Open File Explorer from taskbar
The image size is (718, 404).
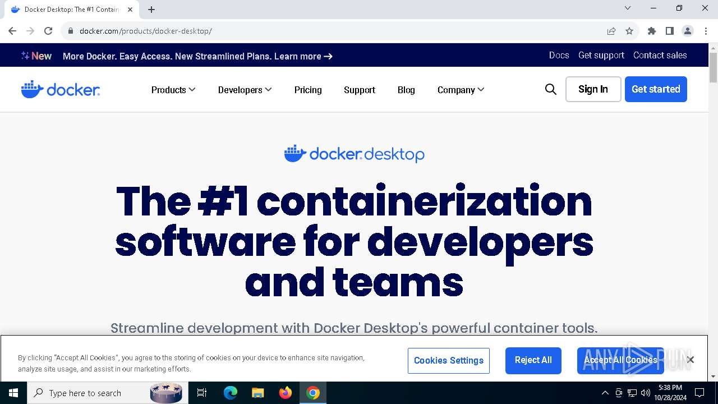point(258,393)
